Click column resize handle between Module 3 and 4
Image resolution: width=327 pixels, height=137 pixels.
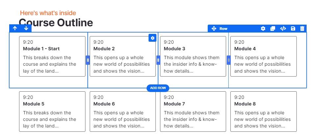(229, 60)
